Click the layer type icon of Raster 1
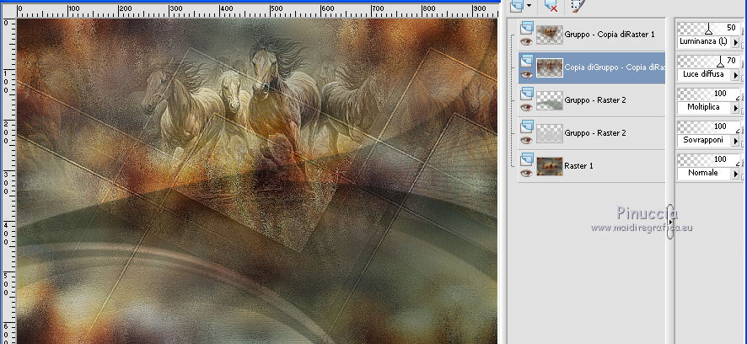This screenshot has width=747, height=344. tap(526, 159)
